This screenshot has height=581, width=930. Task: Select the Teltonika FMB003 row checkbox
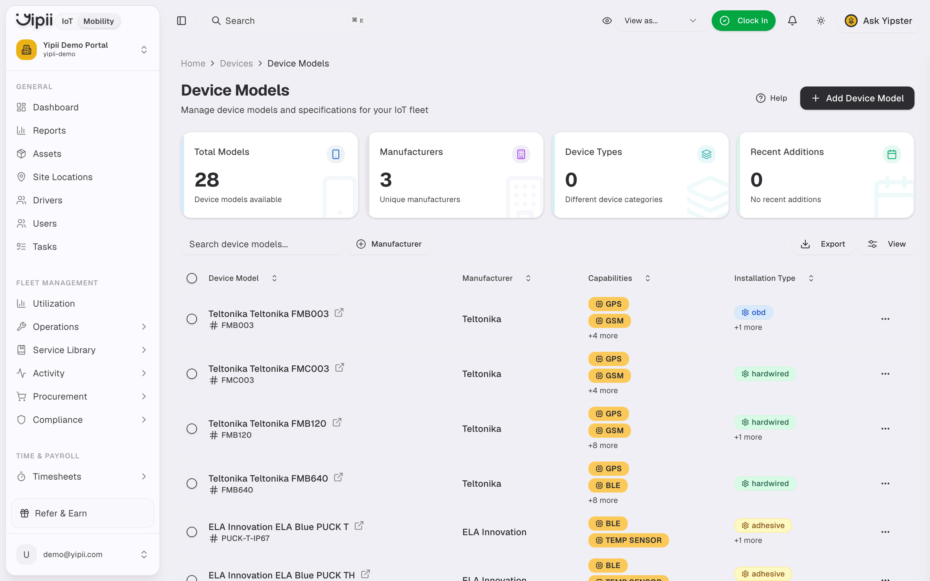(x=192, y=319)
